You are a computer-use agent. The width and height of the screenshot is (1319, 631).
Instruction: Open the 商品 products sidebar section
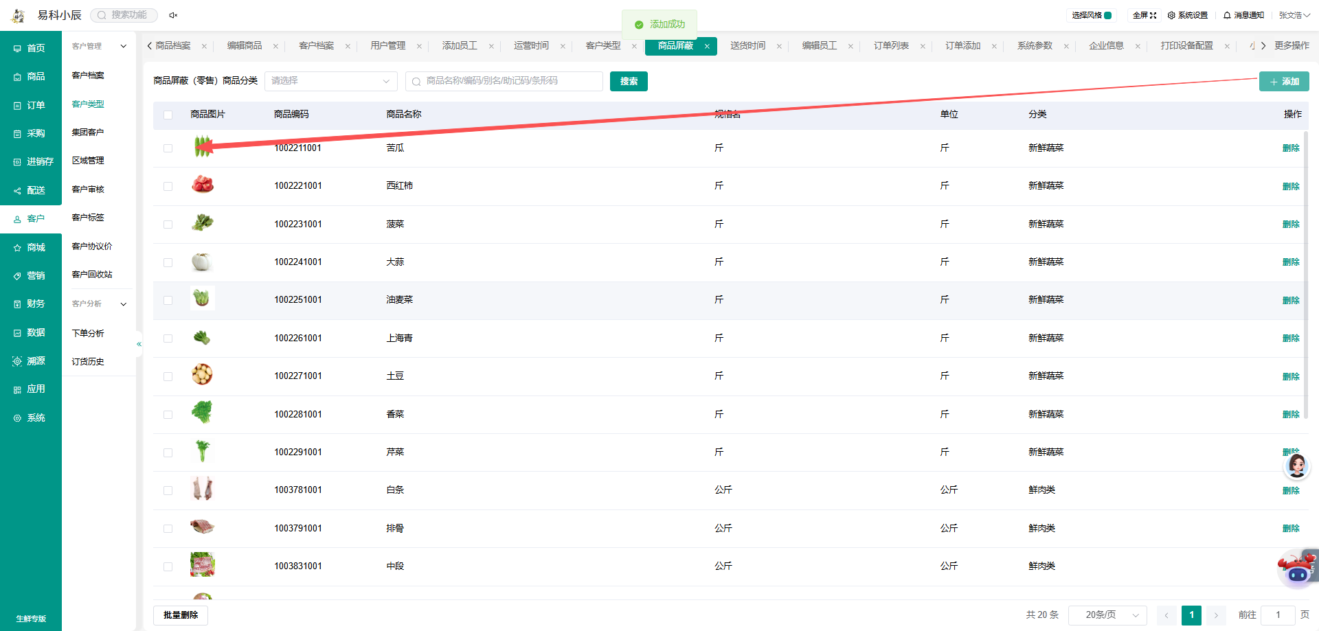coord(30,77)
